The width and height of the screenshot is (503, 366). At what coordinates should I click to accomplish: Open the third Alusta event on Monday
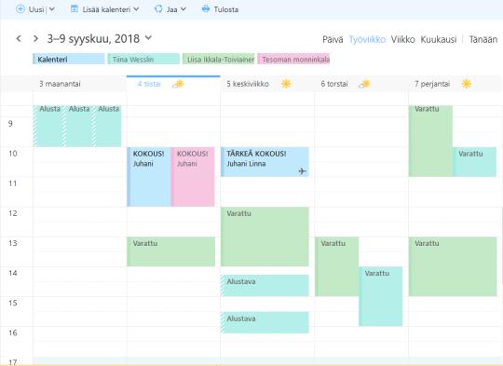(x=107, y=126)
